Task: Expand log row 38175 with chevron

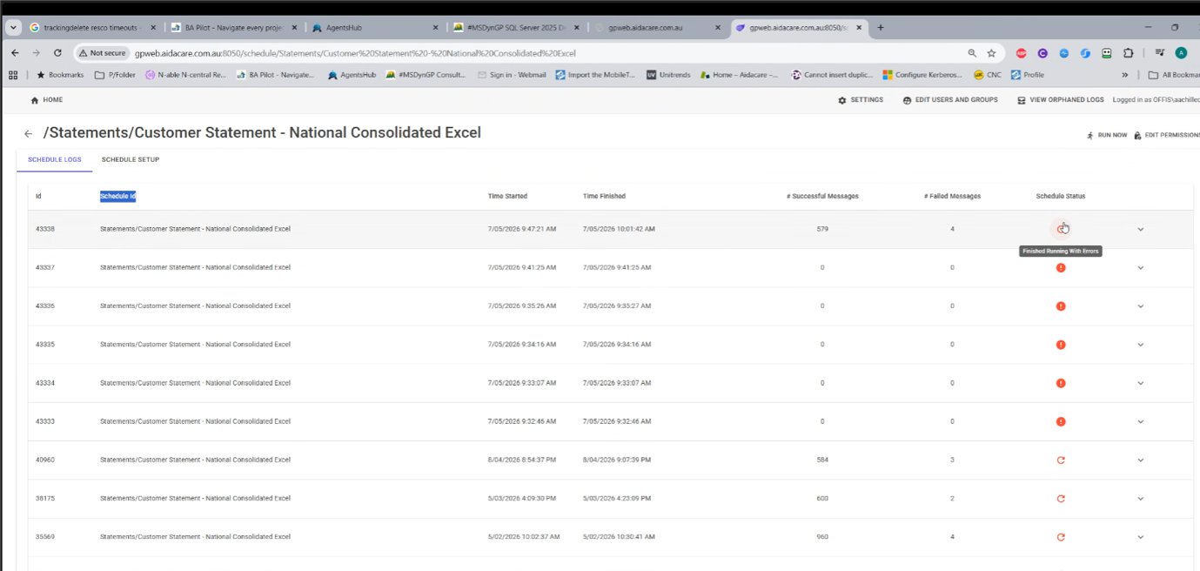Action: coord(1141,499)
